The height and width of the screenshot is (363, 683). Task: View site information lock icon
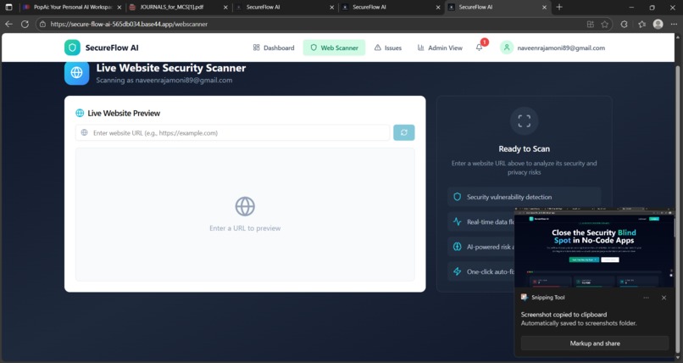[42, 24]
